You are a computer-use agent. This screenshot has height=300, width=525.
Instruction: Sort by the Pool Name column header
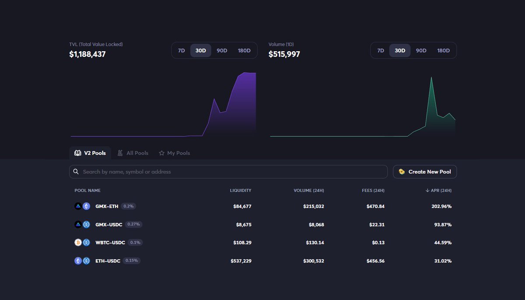click(87, 191)
